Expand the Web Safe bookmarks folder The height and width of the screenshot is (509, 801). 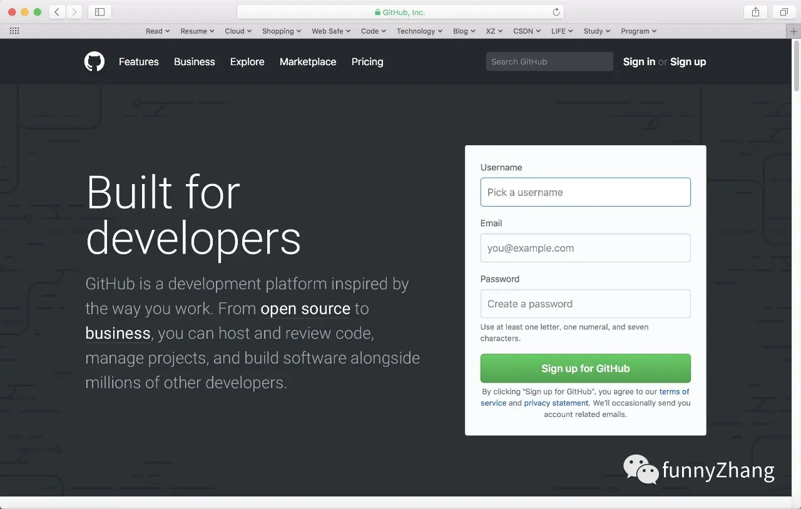point(331,31)
